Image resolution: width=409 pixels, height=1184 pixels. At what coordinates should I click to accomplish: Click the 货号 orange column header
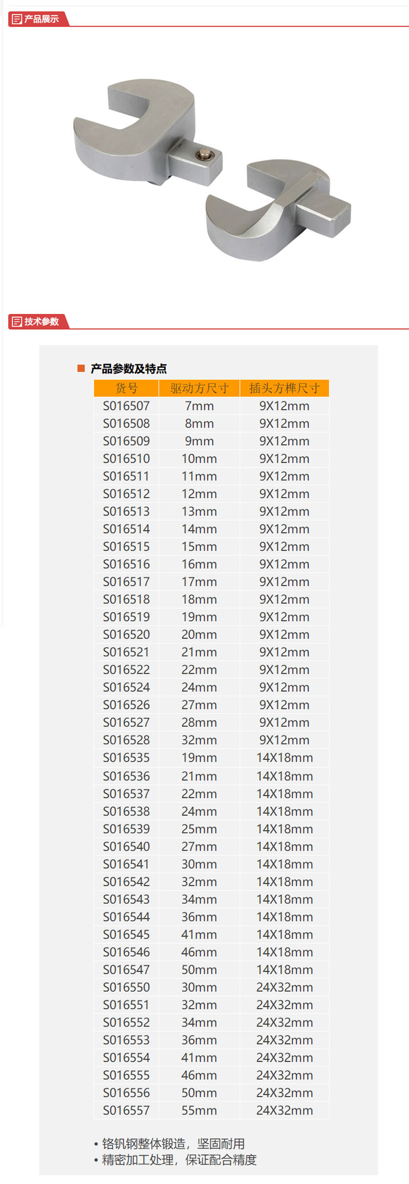pyautogui.click(x=127, y=388)
